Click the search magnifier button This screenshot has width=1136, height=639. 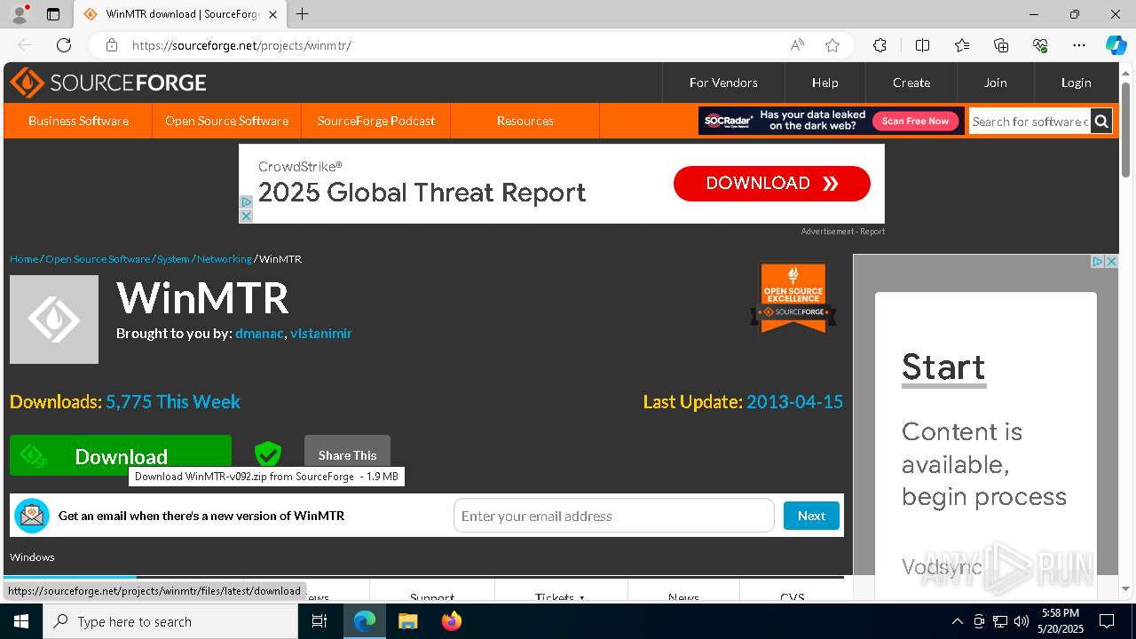pos(1101,122)
